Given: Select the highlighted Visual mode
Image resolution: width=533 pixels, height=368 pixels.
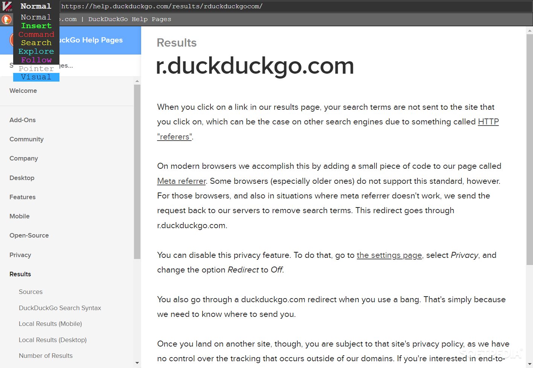Looking at the screenshot, I should [x=36, y=77].
